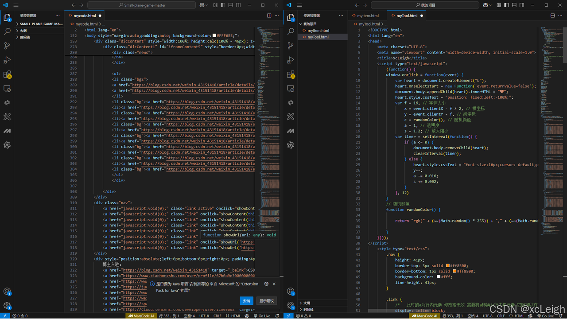
Task: Open Accounts menu in the right window
Action: click(x=291, y=292)
